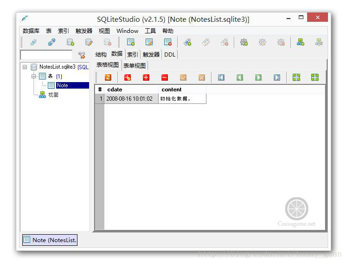347x263 pixels.
Task: Click the create new table icon
Action: [130, 42]
